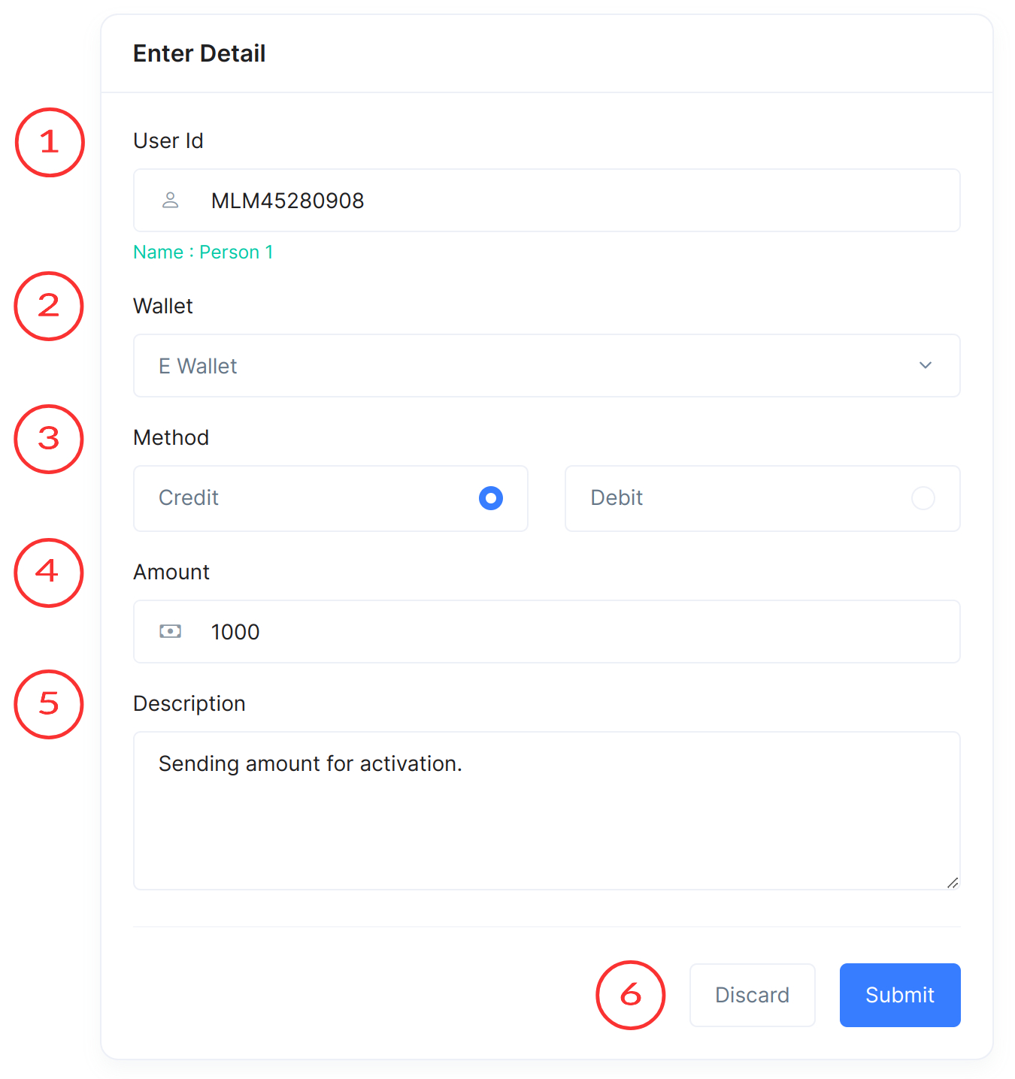Select the Debit radio button
Screen dimensions: 1015x1079
tap(923, 498)
